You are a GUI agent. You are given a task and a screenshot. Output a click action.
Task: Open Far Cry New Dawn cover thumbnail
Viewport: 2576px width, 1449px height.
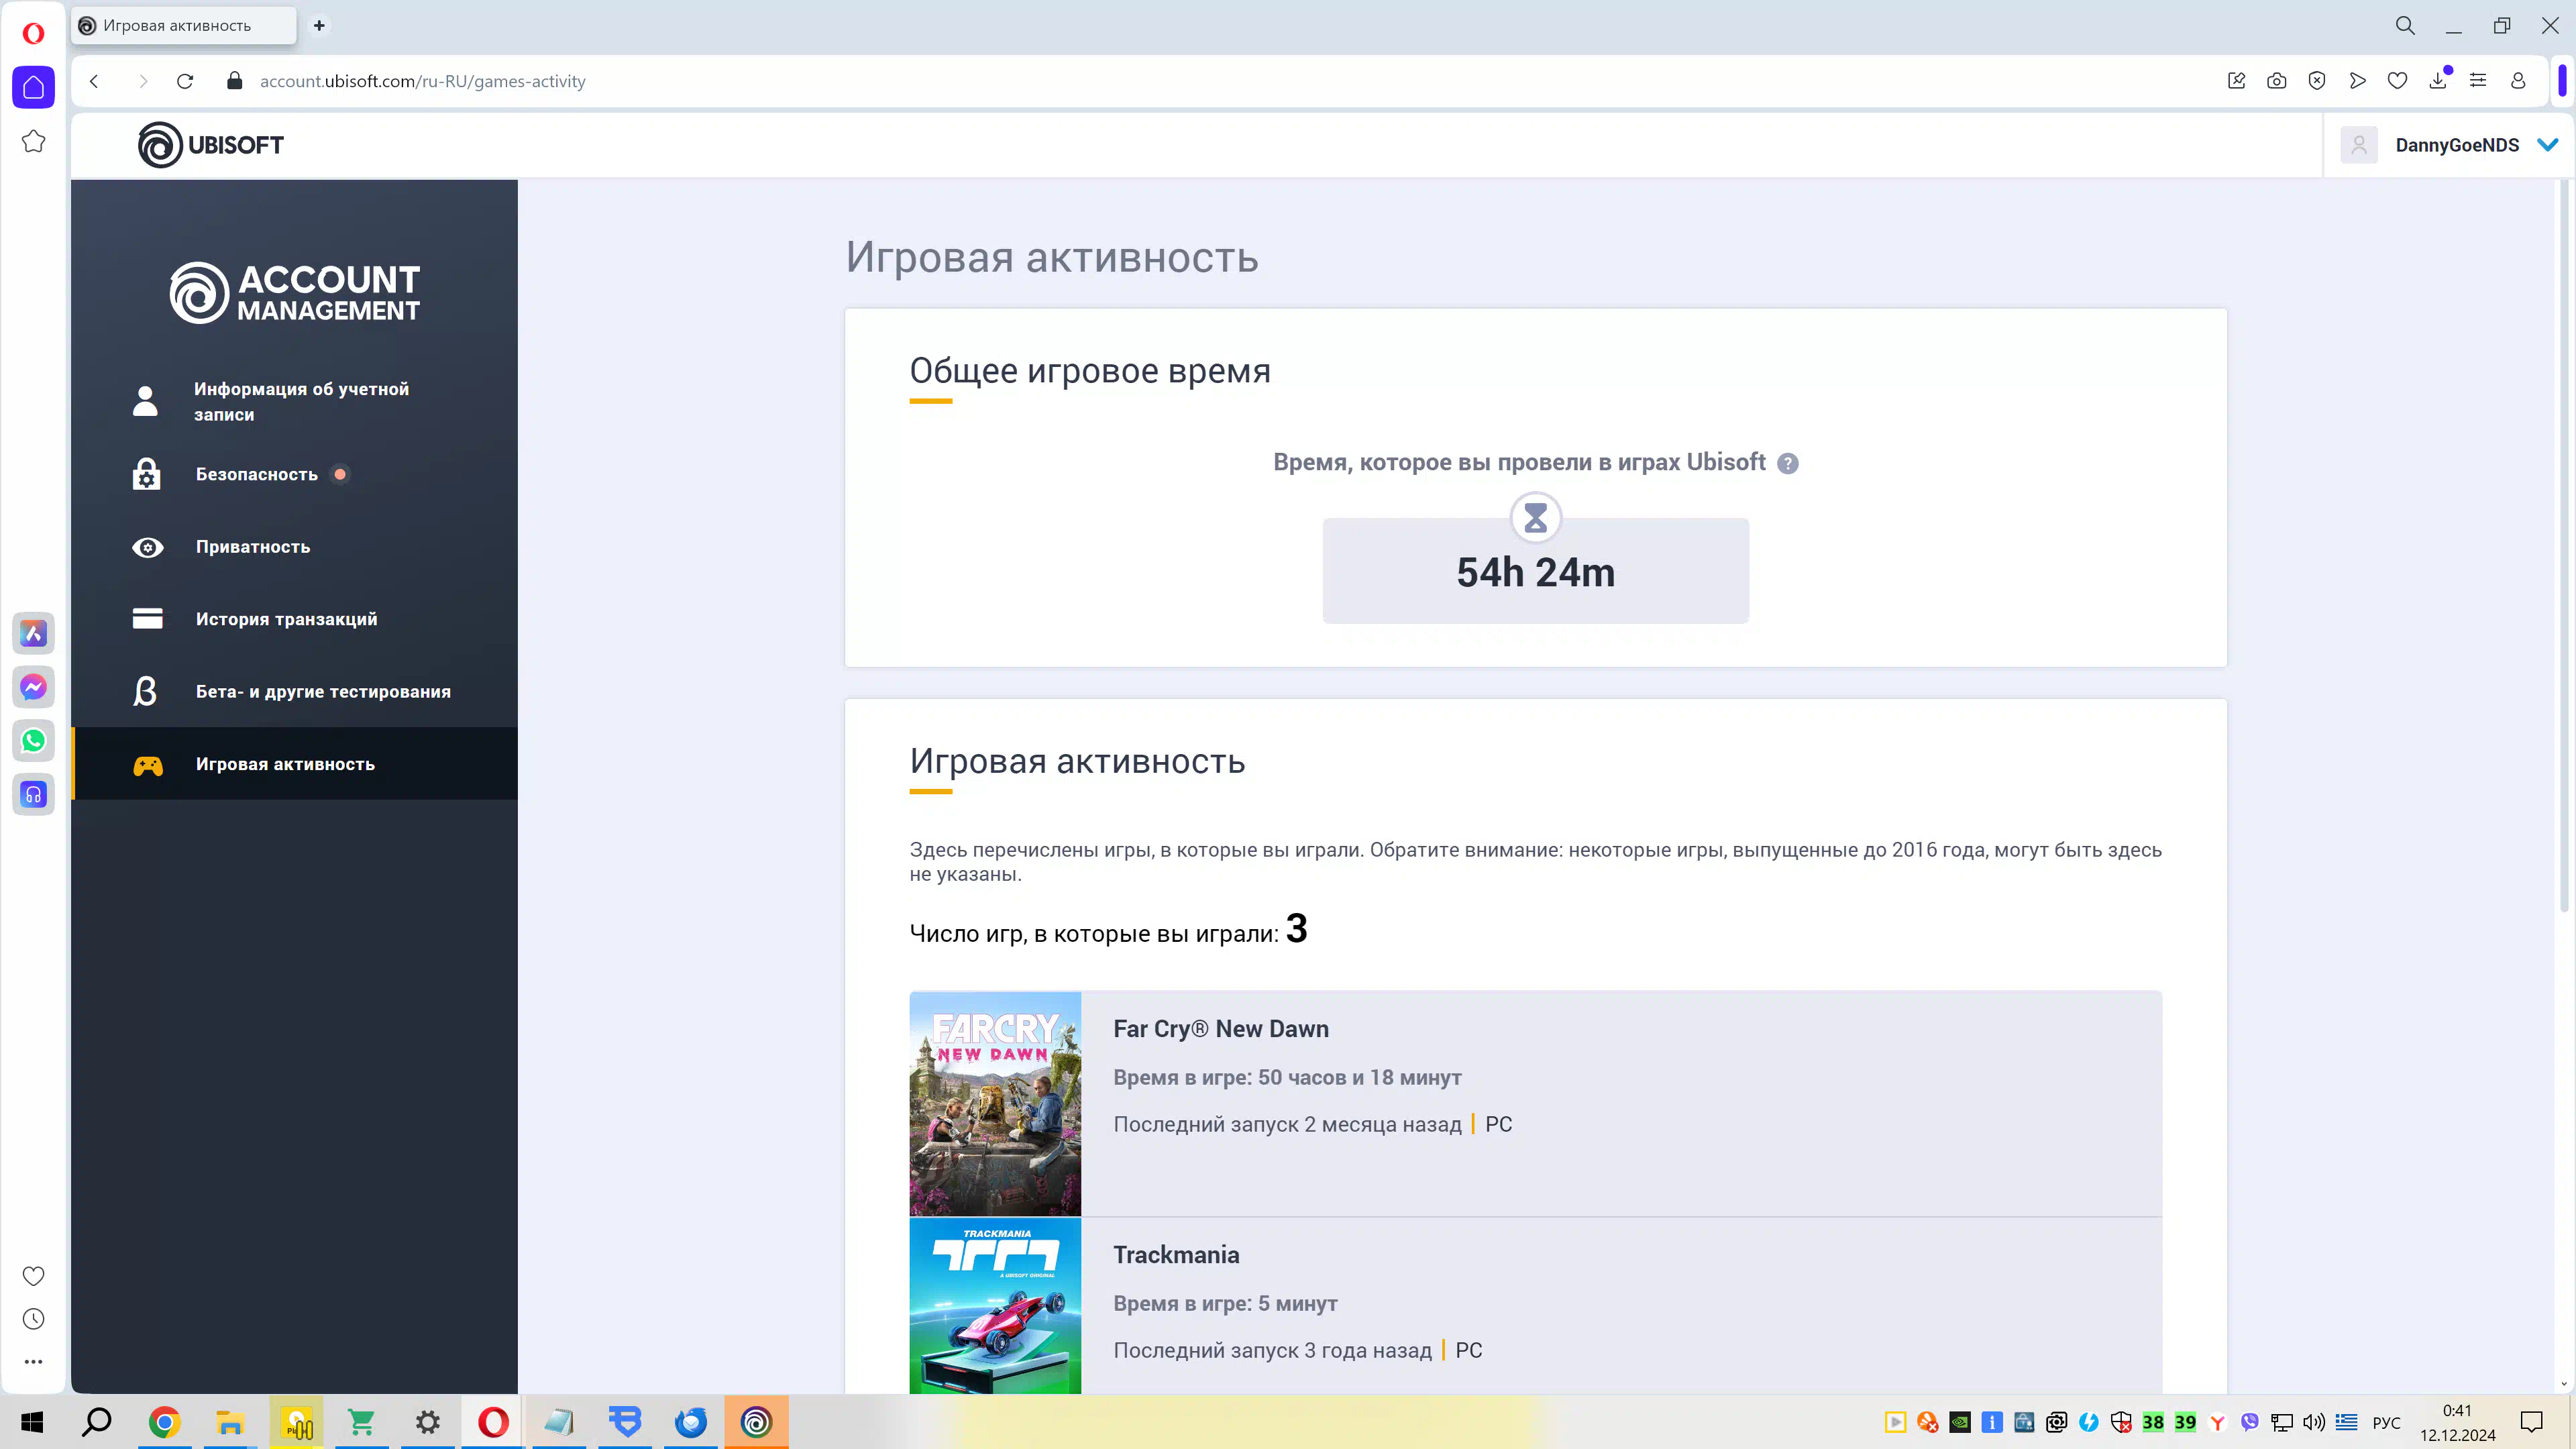coord(995,1104)
